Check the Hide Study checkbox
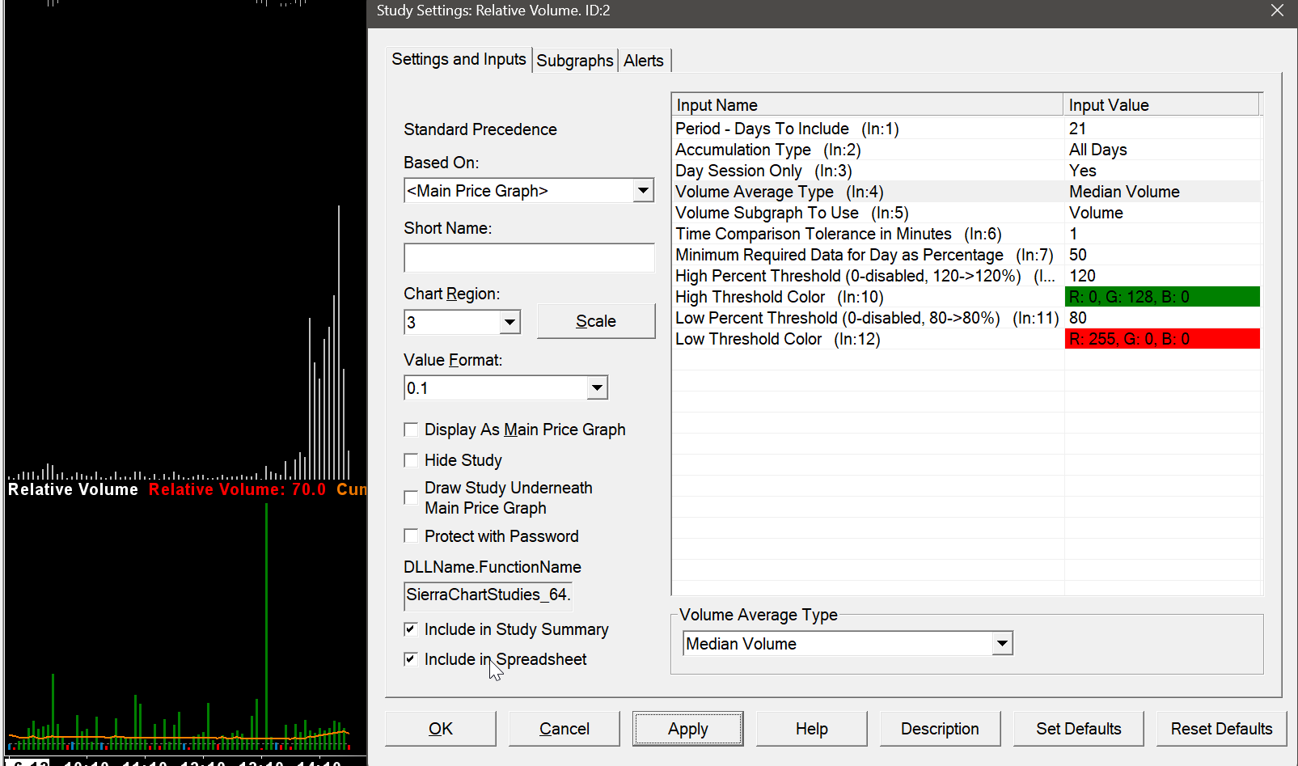 411,460
